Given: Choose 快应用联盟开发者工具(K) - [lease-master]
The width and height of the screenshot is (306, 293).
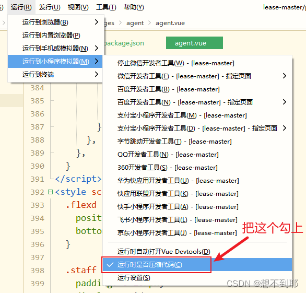Looking at the screenshot, I should click(x=197, y=194).
